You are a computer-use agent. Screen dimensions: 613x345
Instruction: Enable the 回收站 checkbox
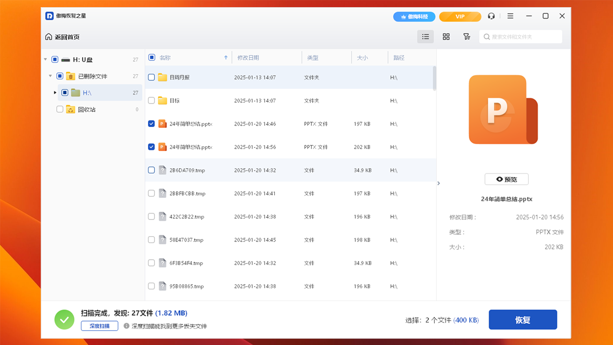(59, 109)
